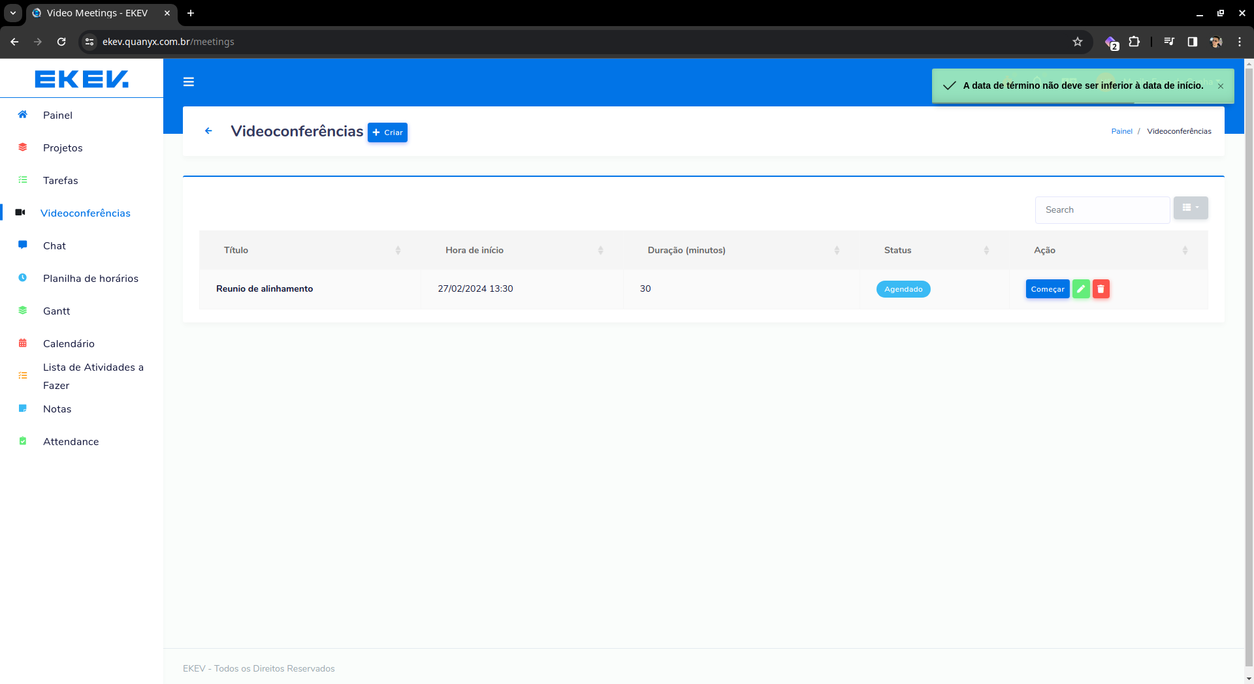Open Projetos in the sidebar

point(63,148)
